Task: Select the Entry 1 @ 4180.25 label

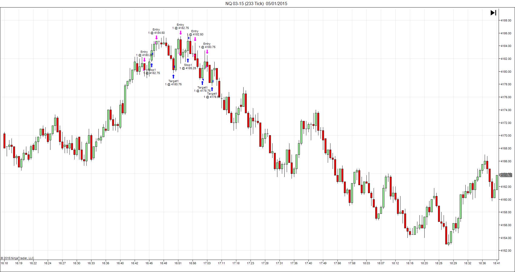Action: tap(144, 54)
